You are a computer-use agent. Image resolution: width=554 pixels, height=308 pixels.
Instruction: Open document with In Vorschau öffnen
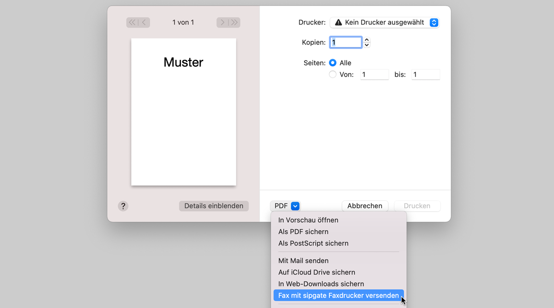coord(308,220)
